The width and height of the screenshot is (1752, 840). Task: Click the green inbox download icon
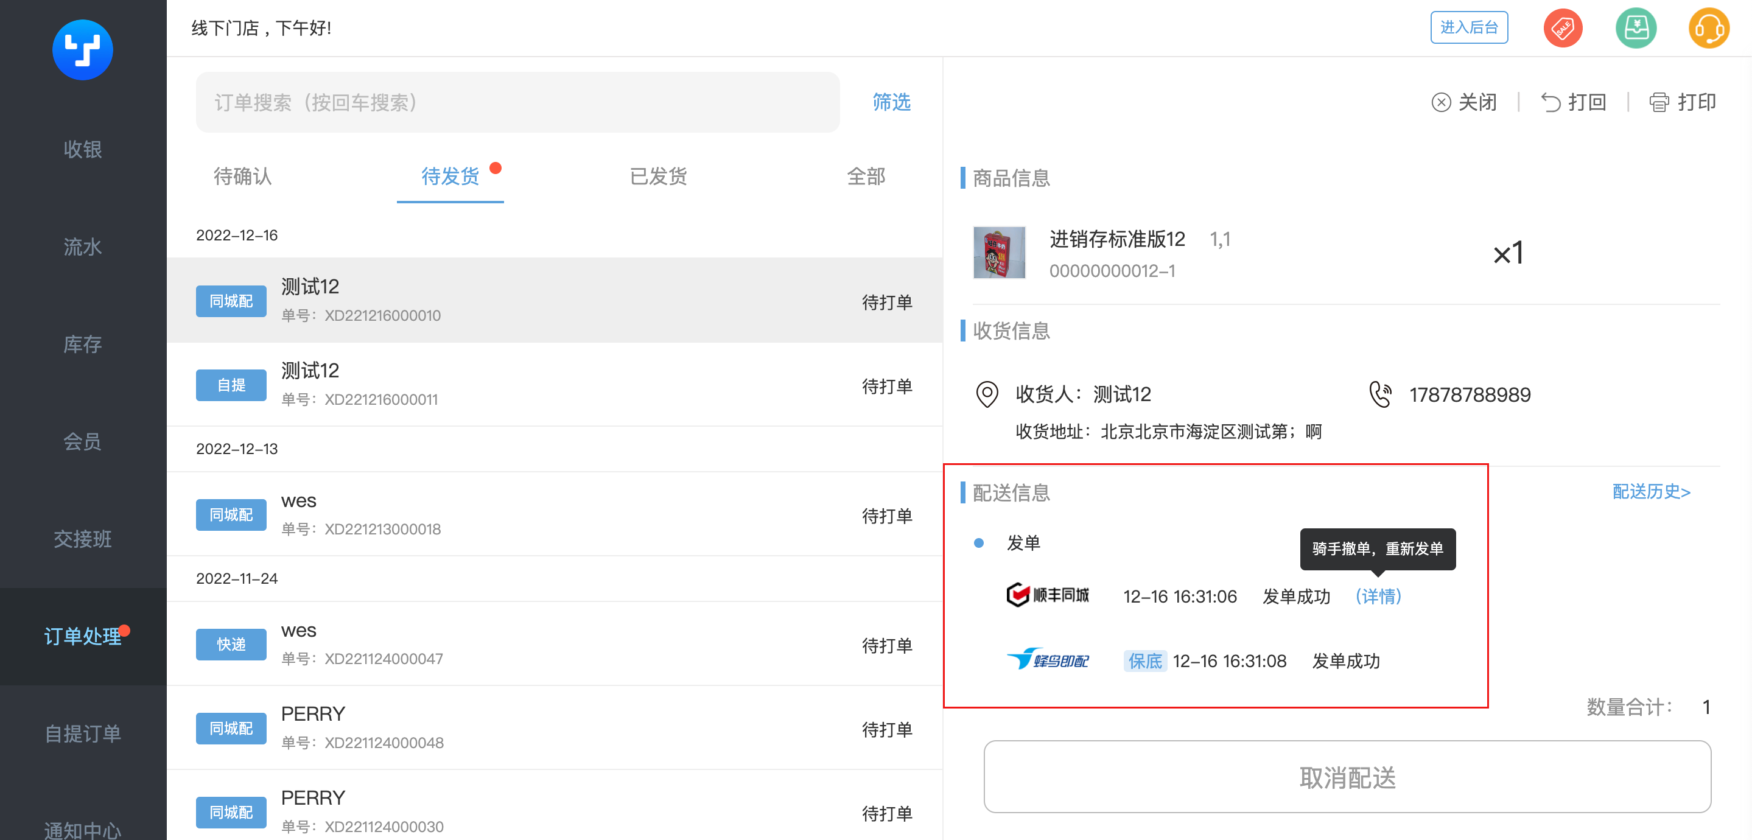point(1636,28)
